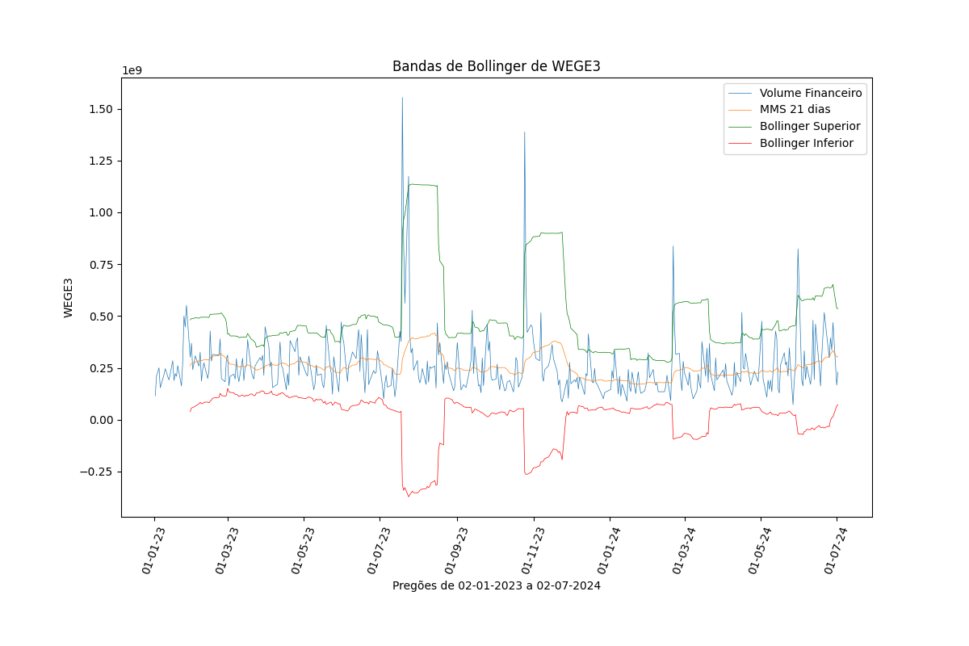
Task: Click the x-axis date label "01-07-24"
Action: click(835, 550)
